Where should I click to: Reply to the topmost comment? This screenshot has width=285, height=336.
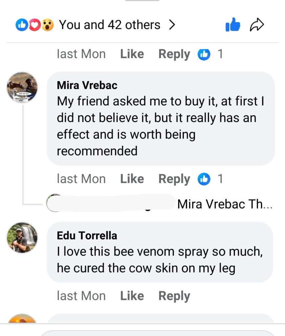(174, 54)
